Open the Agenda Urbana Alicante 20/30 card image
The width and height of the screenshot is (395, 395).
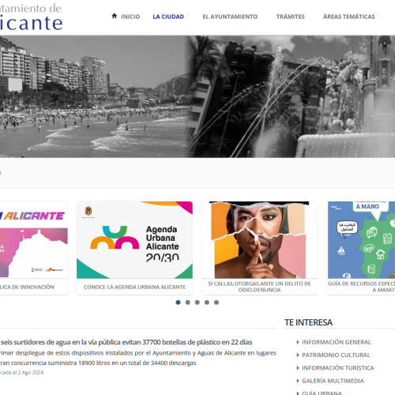click(x=134, y=240)
